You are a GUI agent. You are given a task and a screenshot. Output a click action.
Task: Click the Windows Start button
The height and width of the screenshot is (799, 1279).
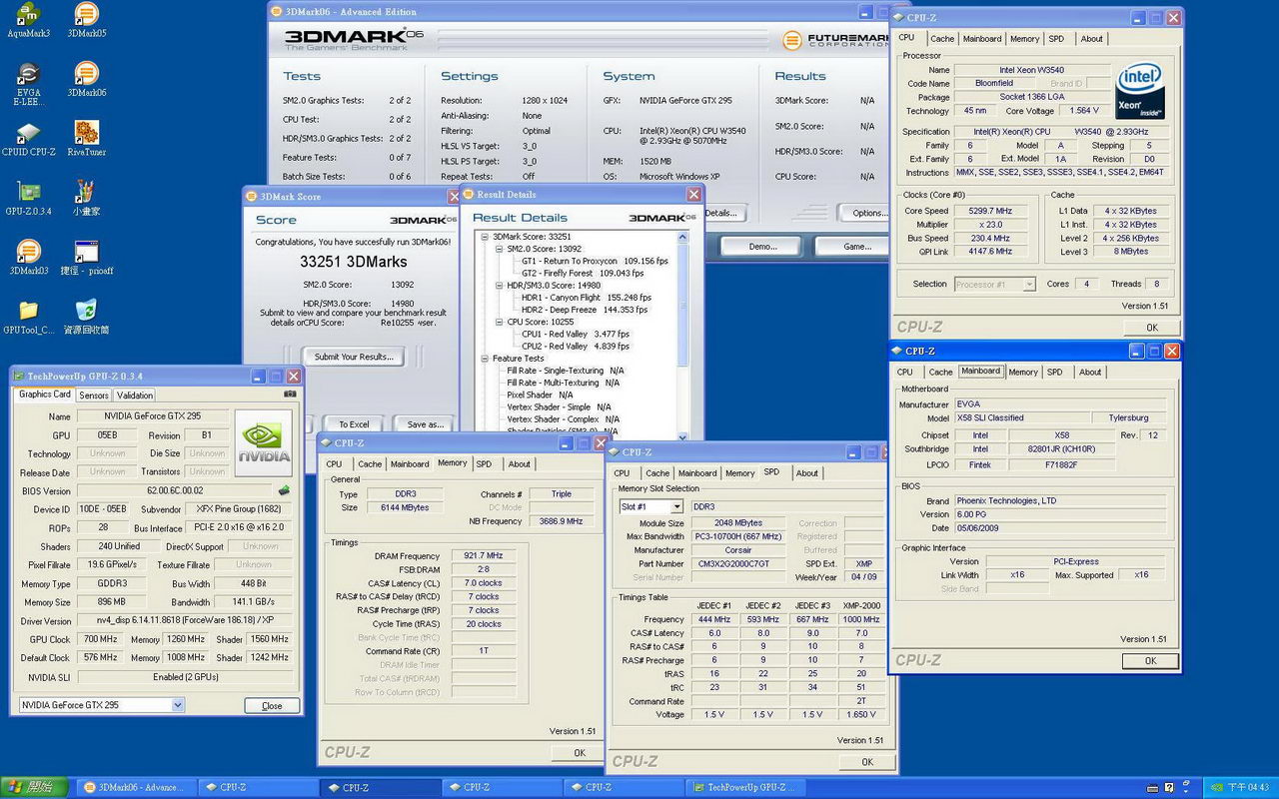(x=33, y=787)
